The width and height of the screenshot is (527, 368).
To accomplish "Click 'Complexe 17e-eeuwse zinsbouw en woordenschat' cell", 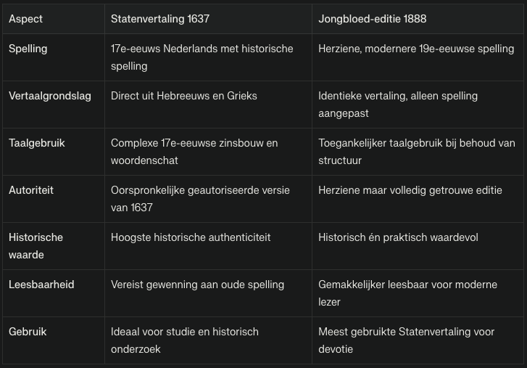I will pyautogui.click(x=194, y=152).
